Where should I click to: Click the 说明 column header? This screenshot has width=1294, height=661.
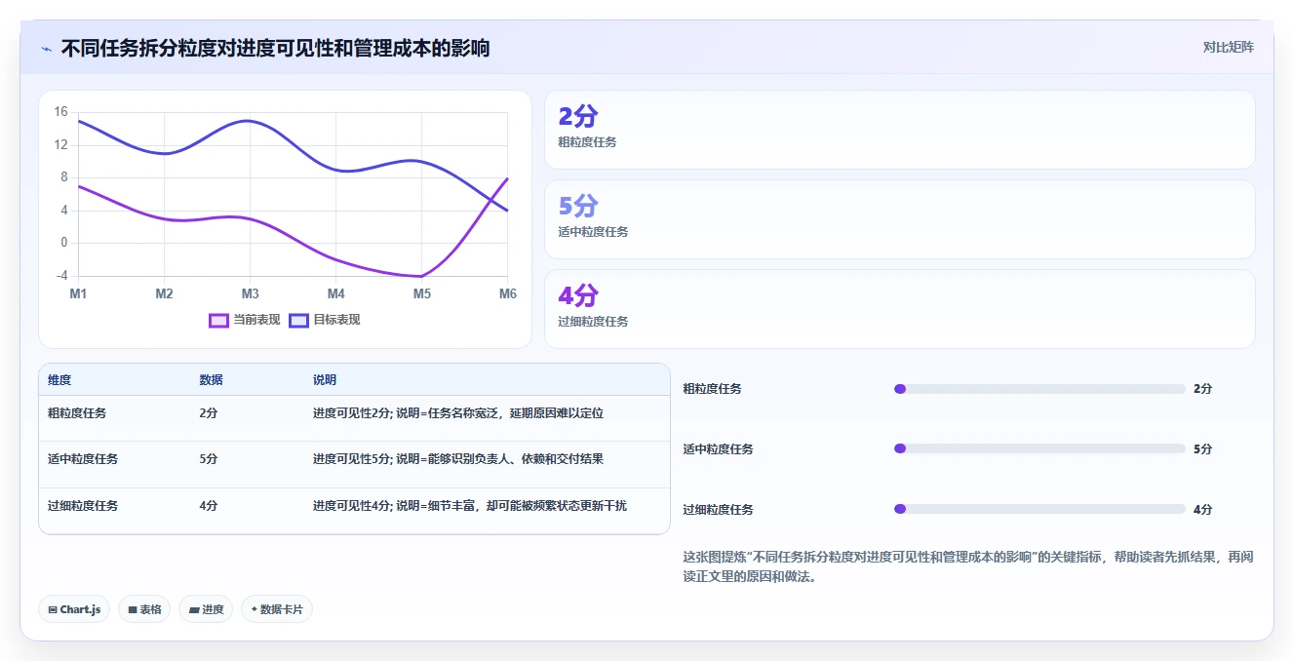(x=325, y=380)
